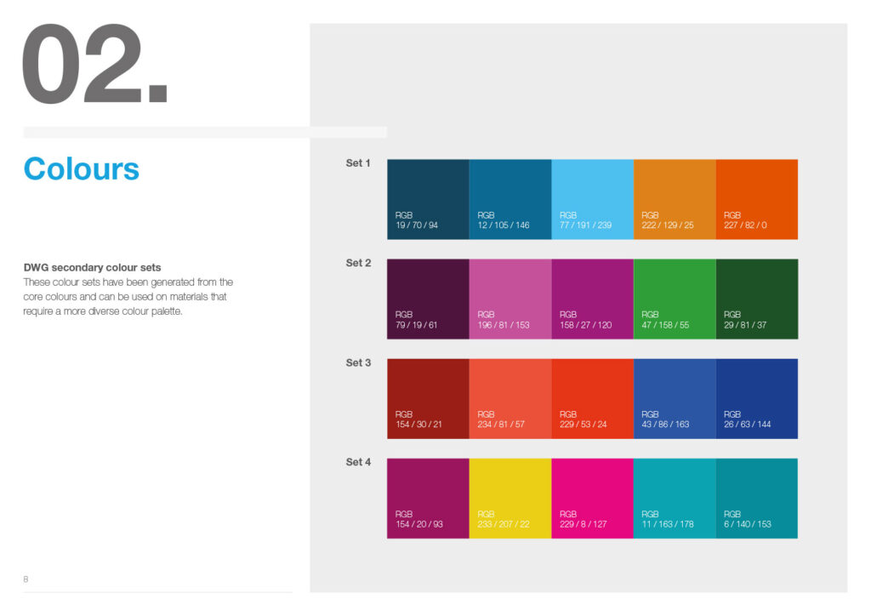Click the dark green swatch RGB 29 / 81 / 37
Screen dimensions: 871x616
(757, 299)
